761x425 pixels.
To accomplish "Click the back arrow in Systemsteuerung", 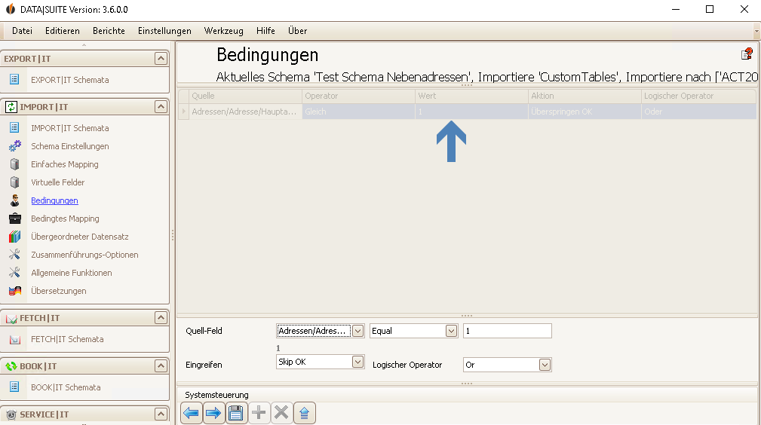I will (x=192, y=413).
